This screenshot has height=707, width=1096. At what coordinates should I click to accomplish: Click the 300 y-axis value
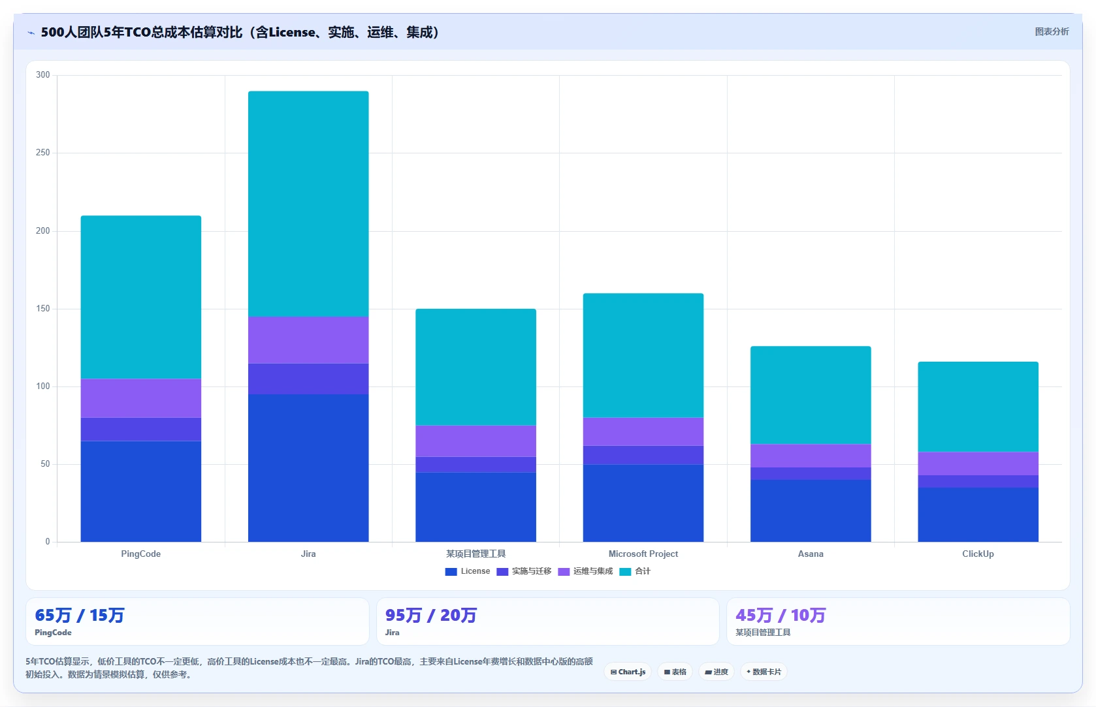pos(43,75)
